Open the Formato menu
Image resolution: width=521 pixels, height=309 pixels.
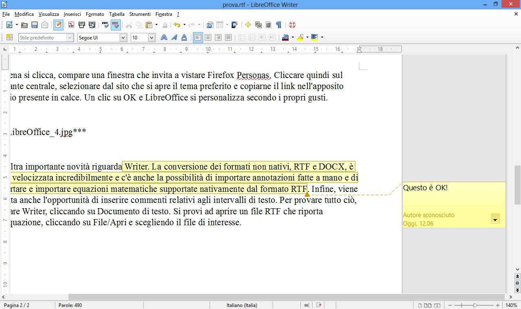95,14
